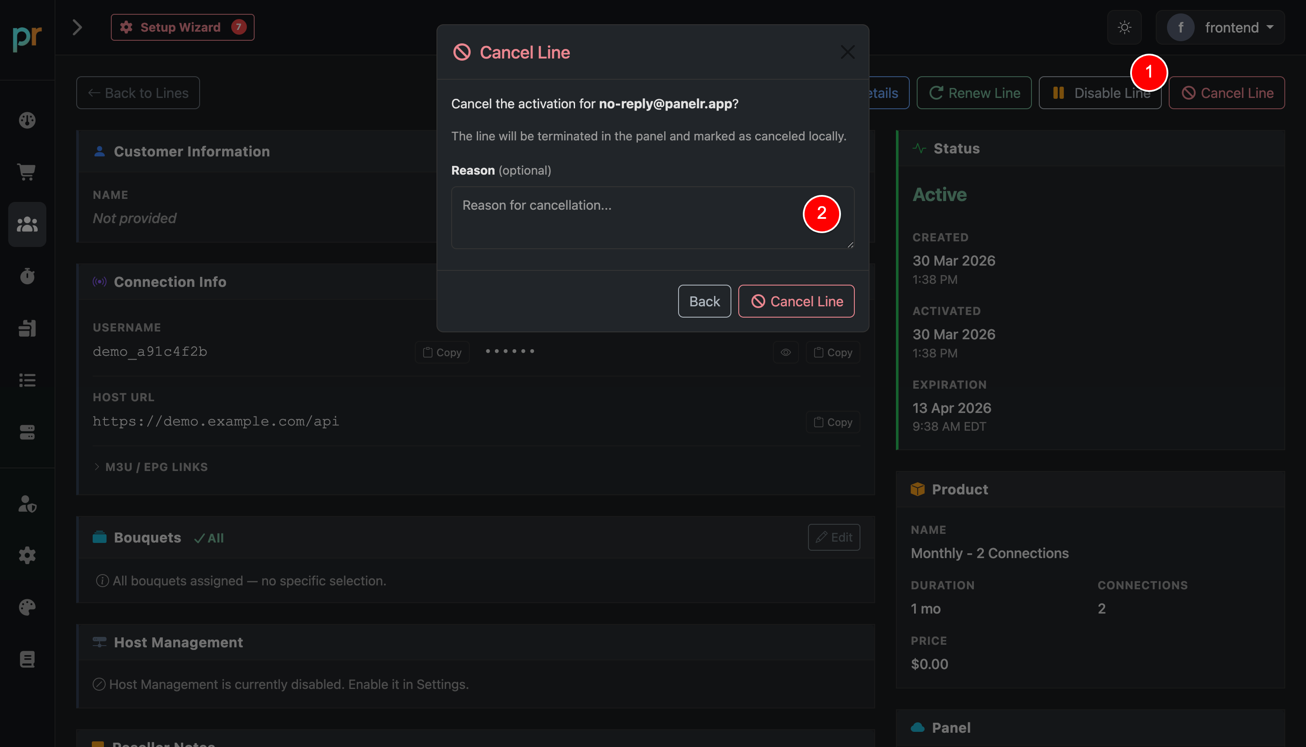Close the Cancel Line dialog
This screenshot has width=1306, height=747.
click(x=848, y=52)
